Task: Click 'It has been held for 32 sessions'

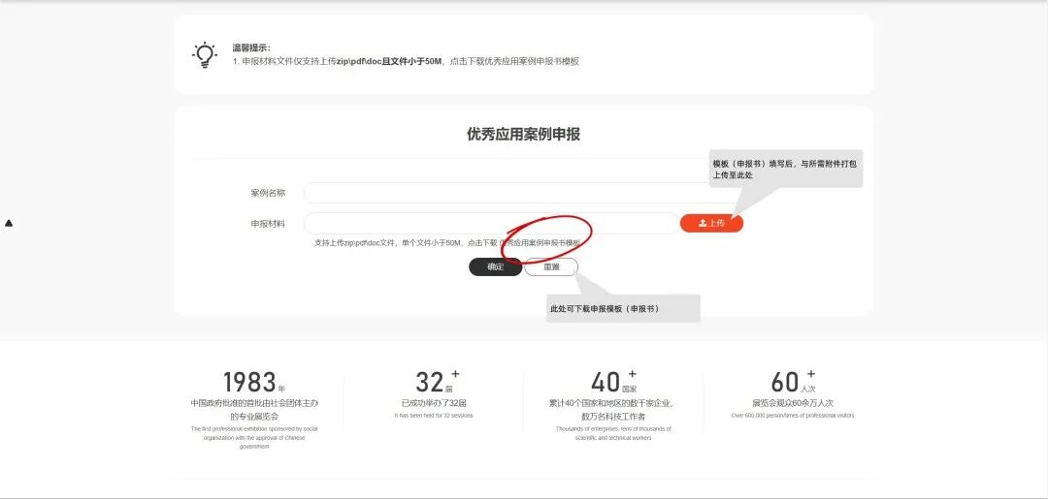Action: 434,415
